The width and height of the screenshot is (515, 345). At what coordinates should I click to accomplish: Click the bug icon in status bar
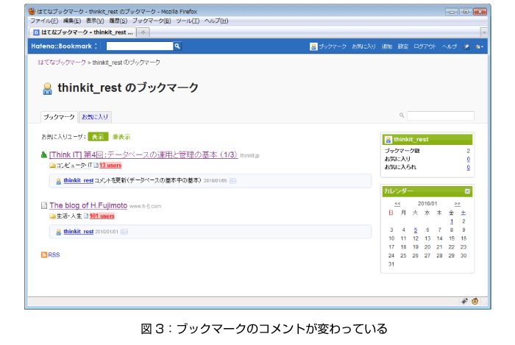pyautogui.click(x=464, y=301)
